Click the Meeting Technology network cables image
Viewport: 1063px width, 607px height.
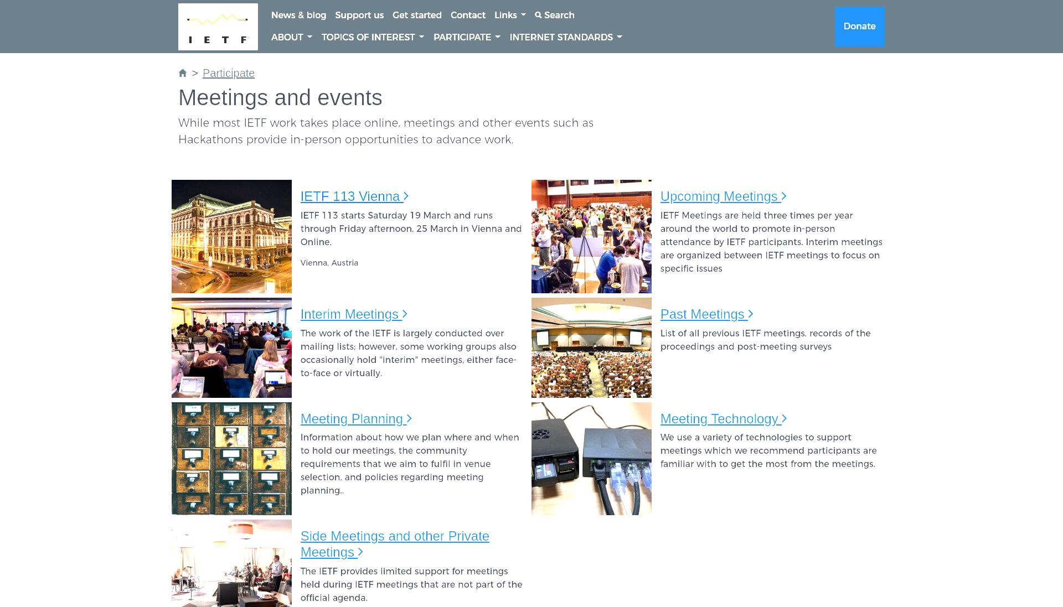tap(591, 459)
